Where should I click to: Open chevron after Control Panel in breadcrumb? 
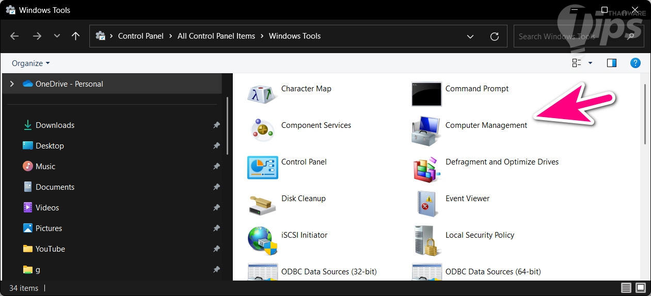coord(170,36)
